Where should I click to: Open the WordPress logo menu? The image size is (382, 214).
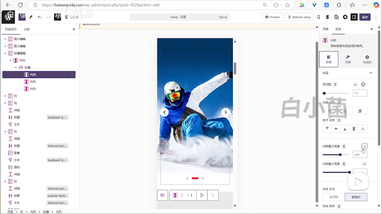[8, 17]
